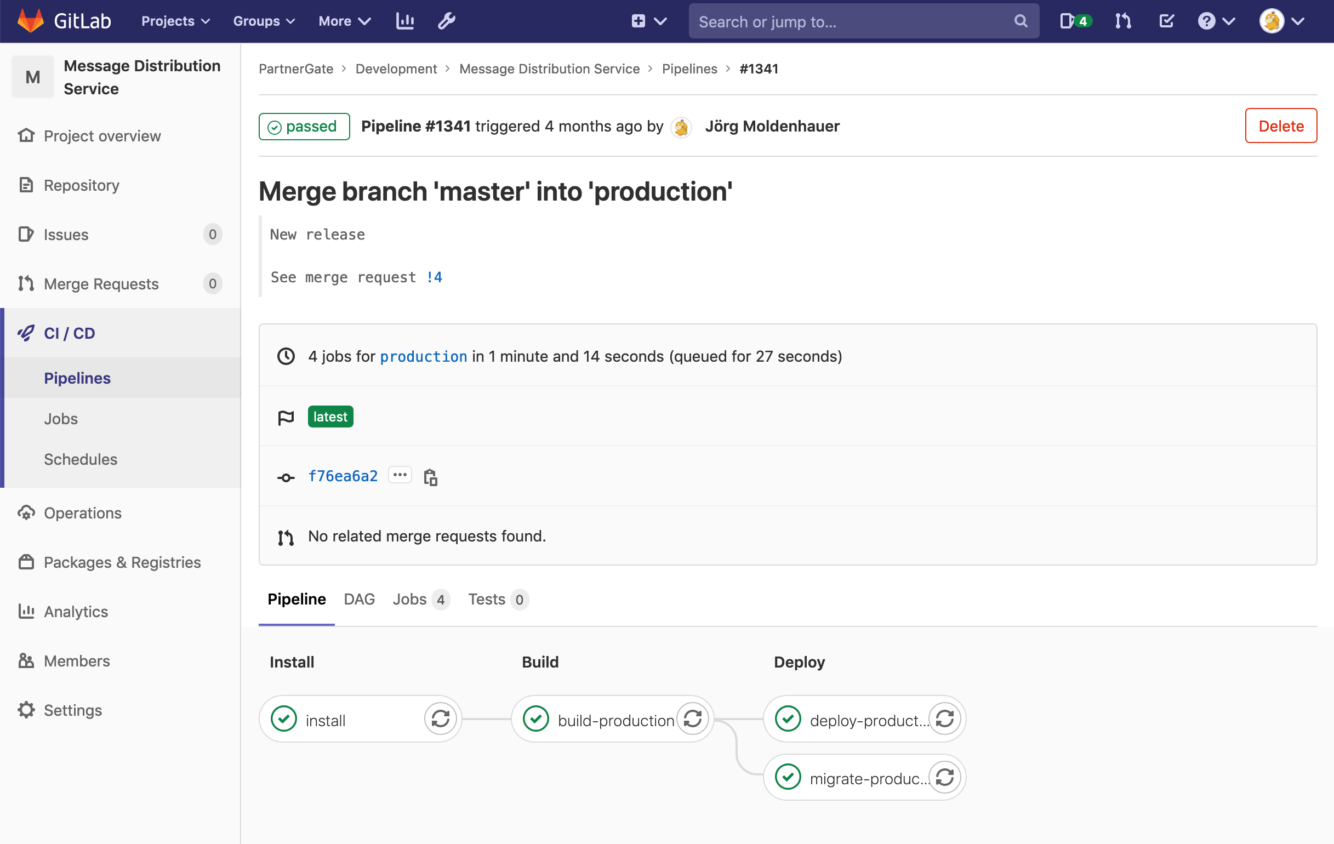Image resolution: width=1334 pixels, height=844 pixels.
Task: Select Jobs sidebar sub-item
Action: point(61,418)
